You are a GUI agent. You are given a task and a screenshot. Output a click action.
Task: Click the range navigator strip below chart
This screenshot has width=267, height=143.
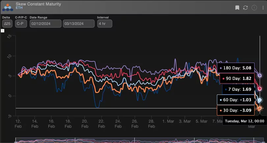pyautogui.click(x=133, y=140)
